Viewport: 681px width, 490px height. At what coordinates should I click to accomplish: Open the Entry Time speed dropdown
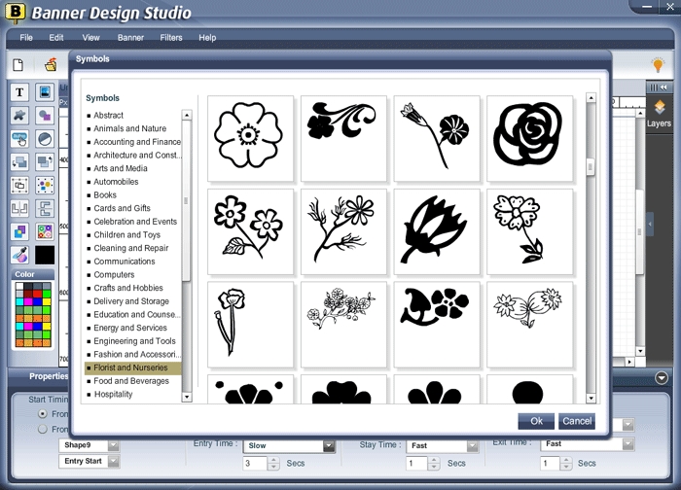(x=329, y=446)
